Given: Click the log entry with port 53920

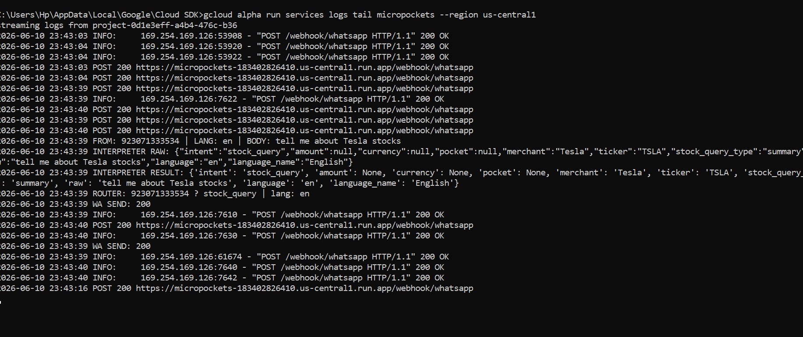Looking at the screenshot, I should (224, 46).
